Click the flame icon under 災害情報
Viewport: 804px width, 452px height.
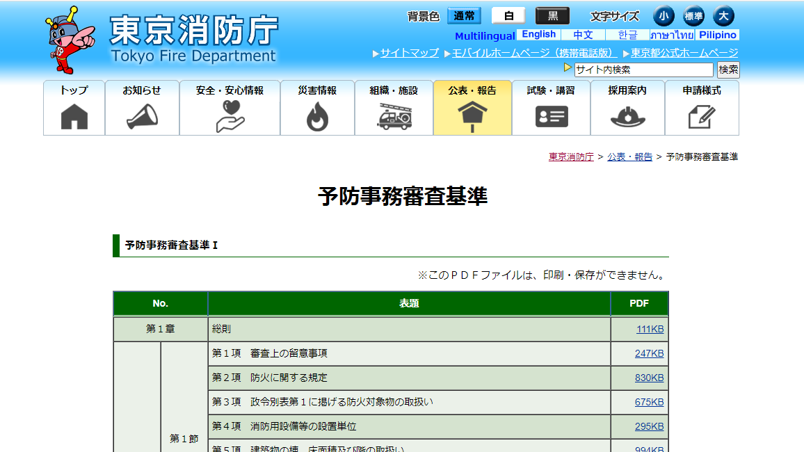coord(317,116)
